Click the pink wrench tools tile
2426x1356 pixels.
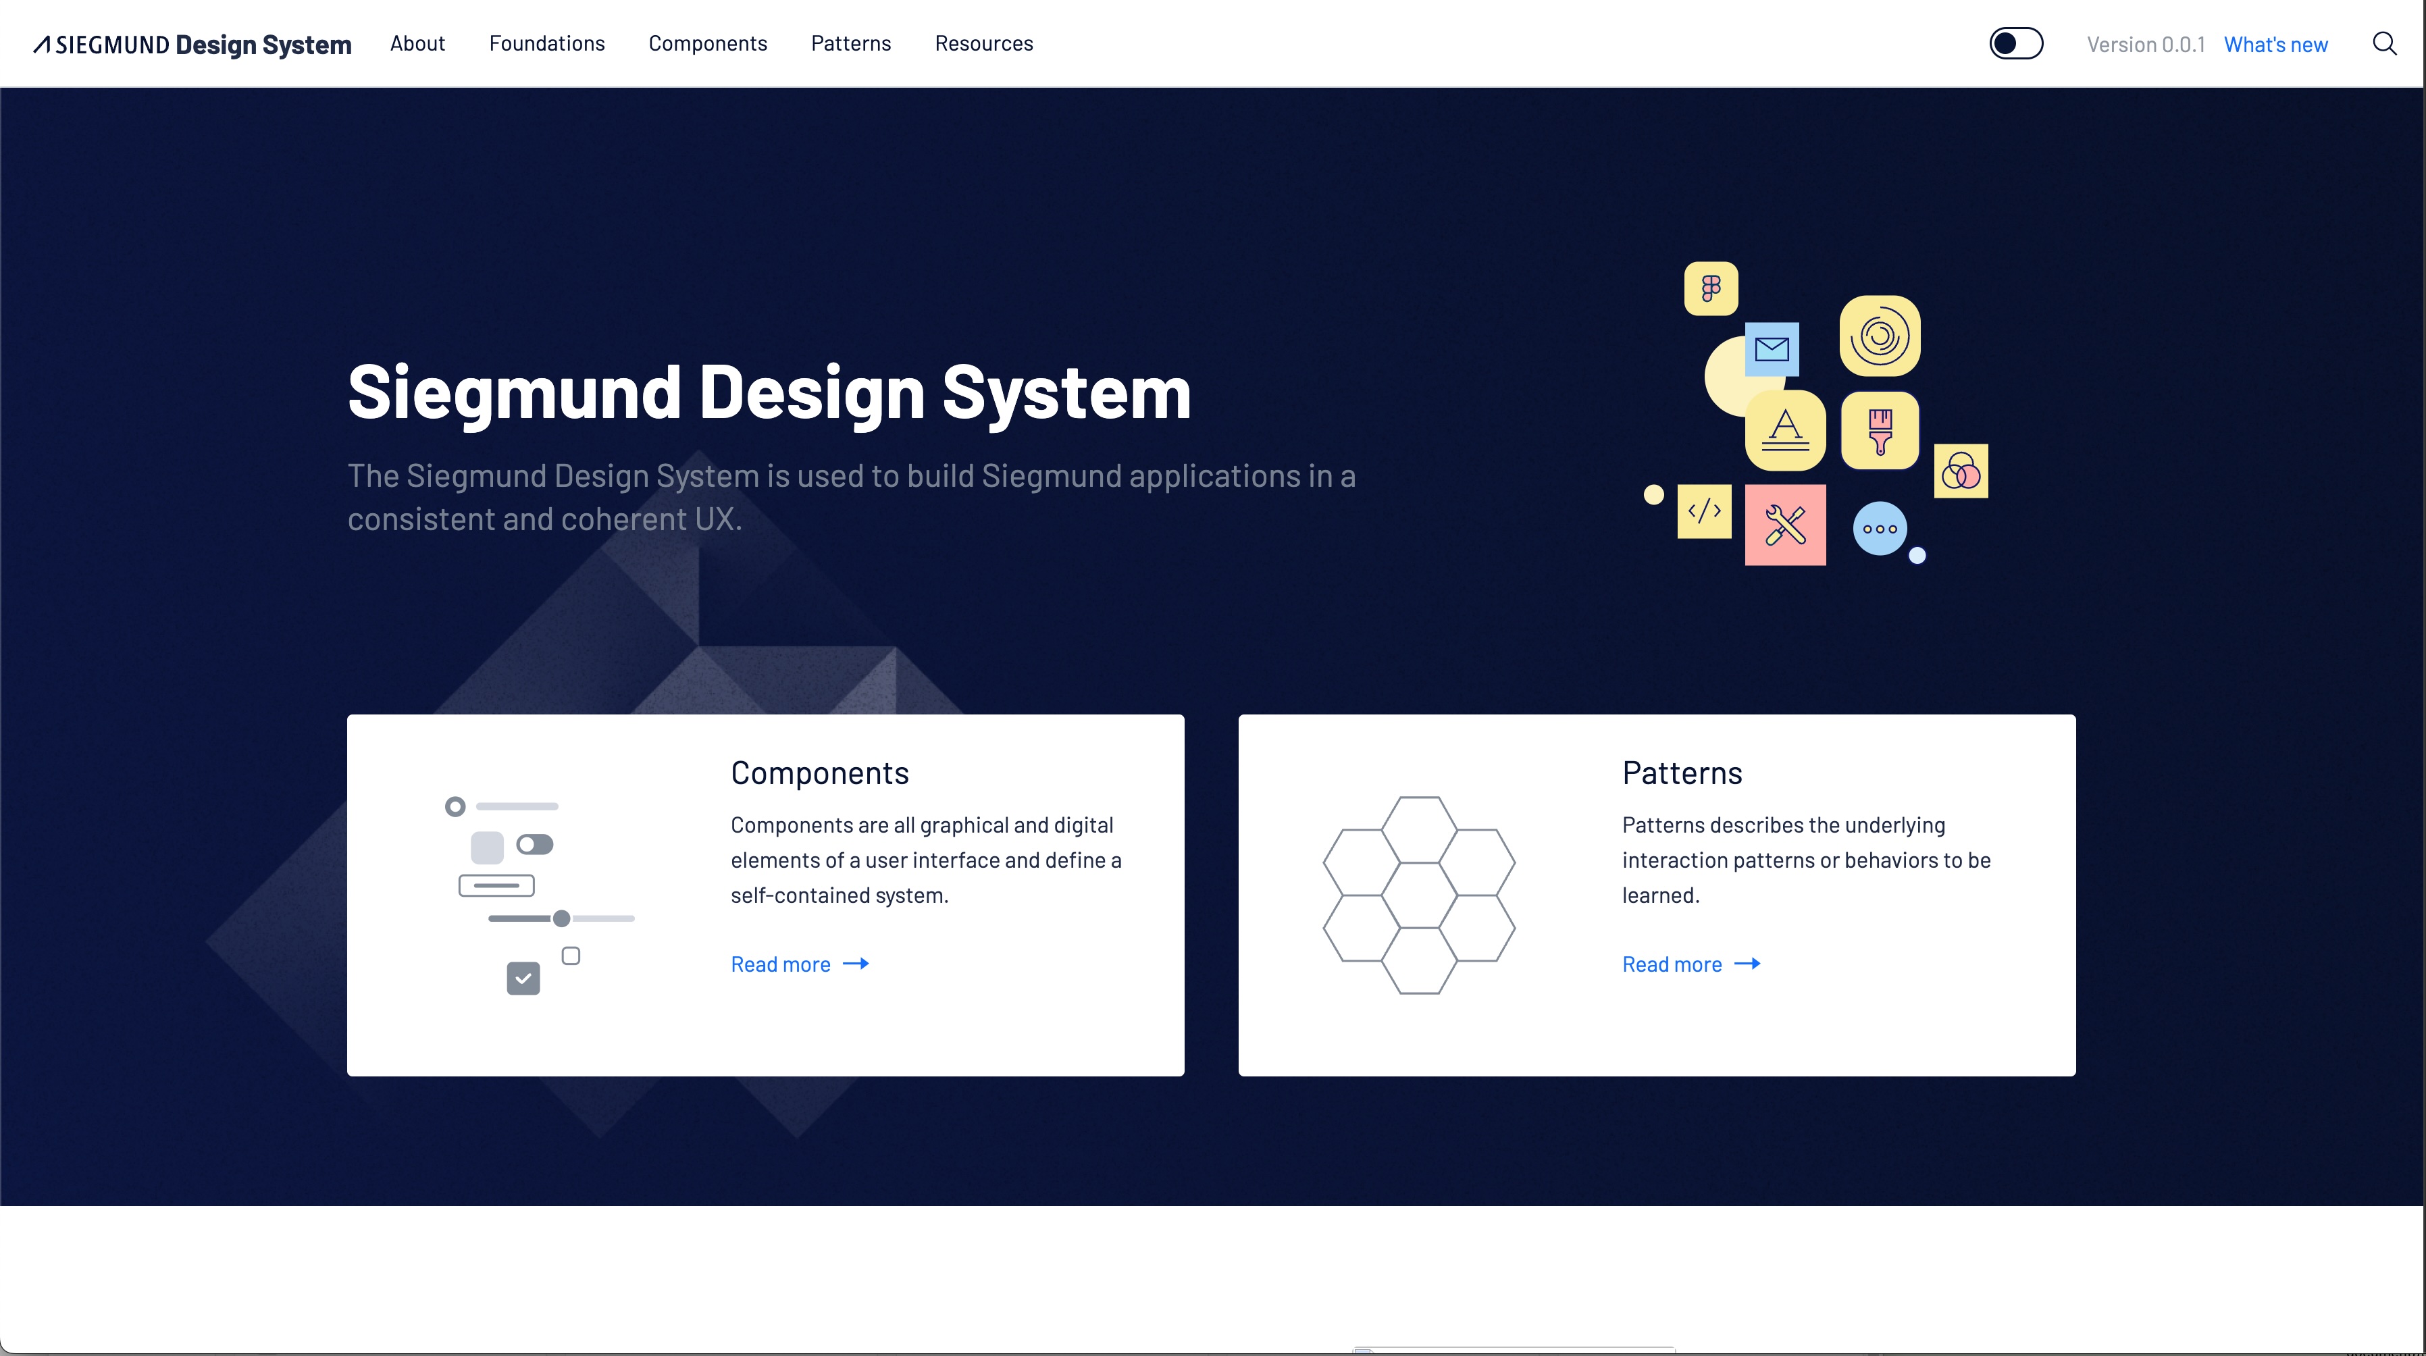1784,525
